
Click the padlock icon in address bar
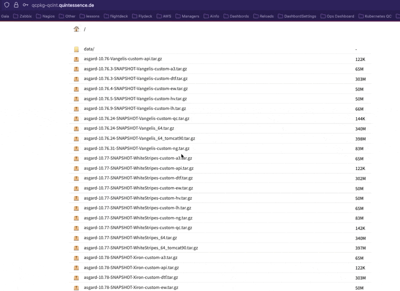(16, 5)
